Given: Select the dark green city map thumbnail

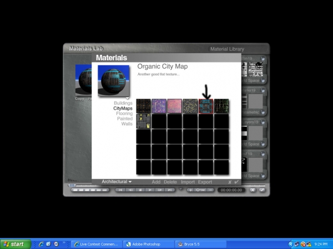Looking at the screenshot, I should [x=221, y=106].
